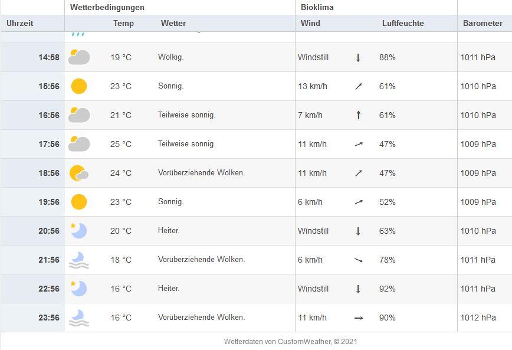Screen dimensions: 512x350
Task: Click the 1012 hPa barometer value
Action: [x=478, y=318]
